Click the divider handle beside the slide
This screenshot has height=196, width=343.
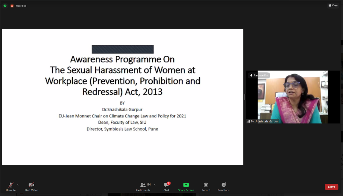pyautogui.click(x=244, y=97)
